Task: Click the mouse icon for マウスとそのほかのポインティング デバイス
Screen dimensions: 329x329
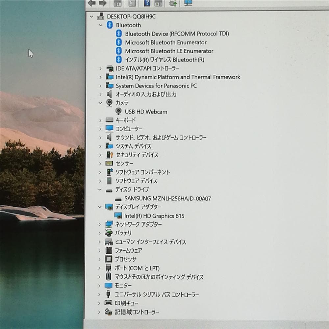Action: [109, 277]
